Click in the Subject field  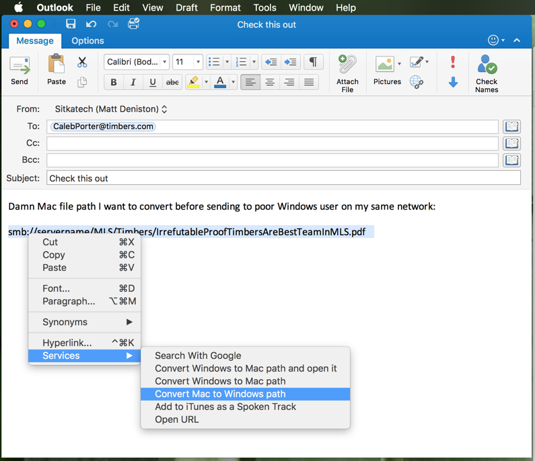coord(283,178)
